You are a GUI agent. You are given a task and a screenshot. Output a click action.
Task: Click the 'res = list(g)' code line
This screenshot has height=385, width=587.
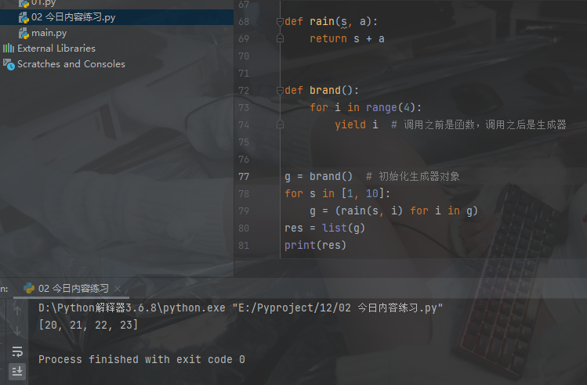coord(324,228)
